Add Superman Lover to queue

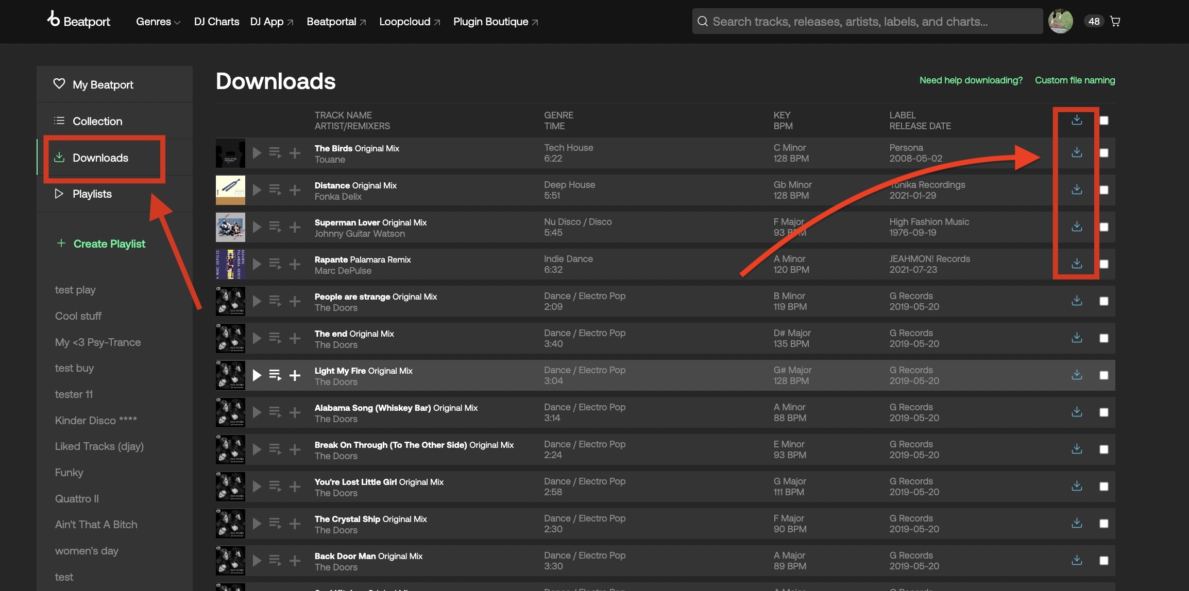[275, 227]
